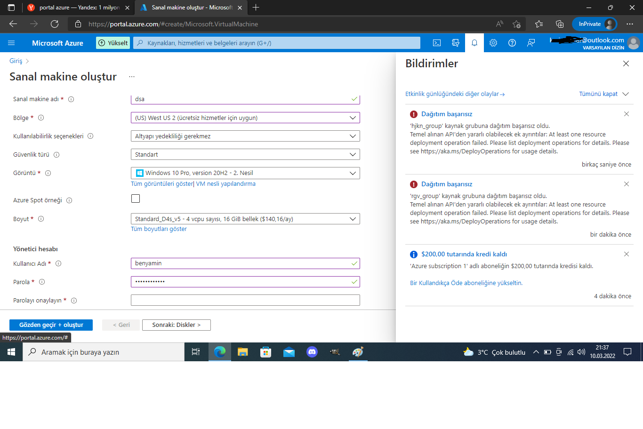Click the Yükselt upgrade button
The width and height of the screenshot is (643, 429).
[113, 43]
